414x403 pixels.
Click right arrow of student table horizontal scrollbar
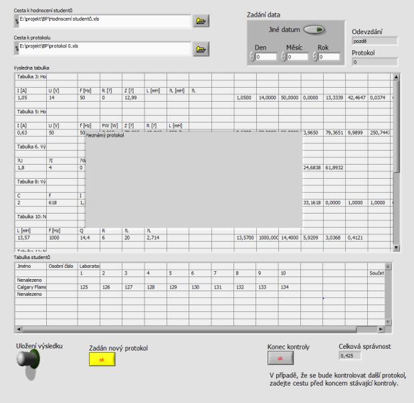pyautogui.click(x=381, y=329)
